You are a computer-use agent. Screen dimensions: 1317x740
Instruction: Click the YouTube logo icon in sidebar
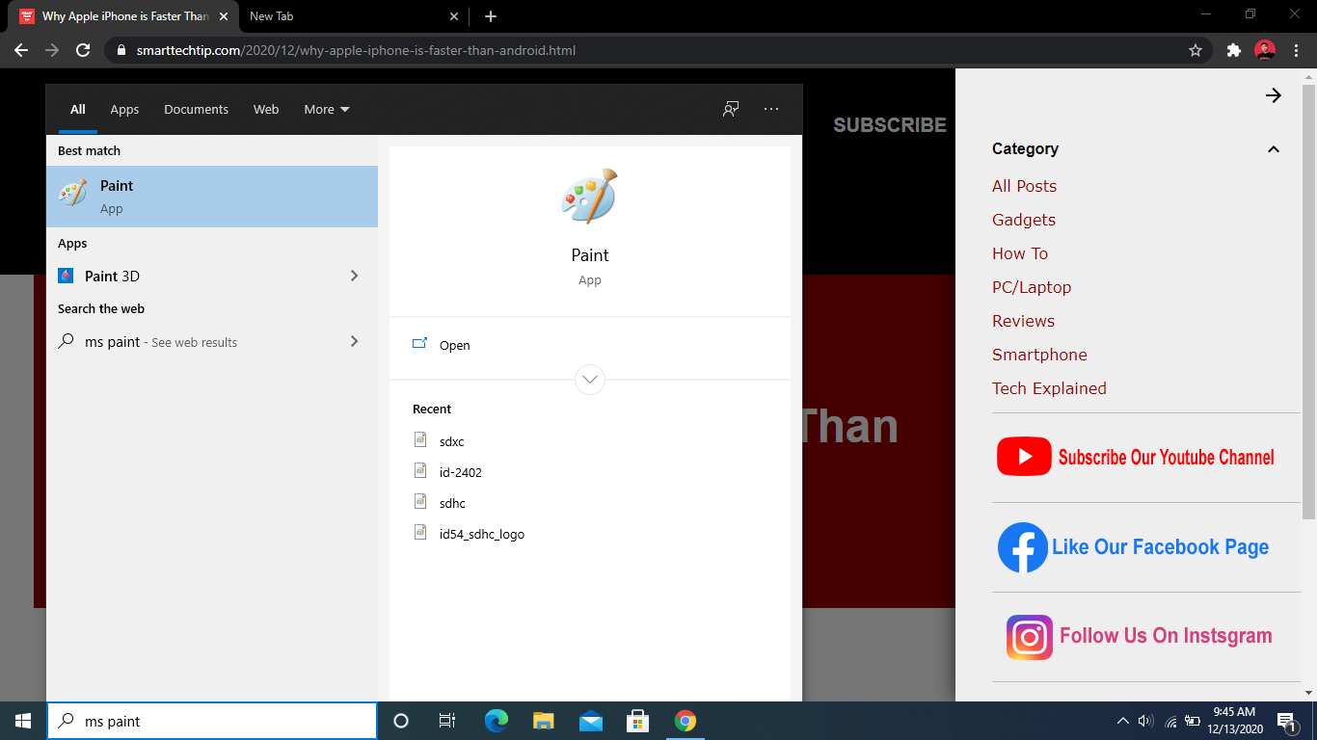pos(1024,457)
